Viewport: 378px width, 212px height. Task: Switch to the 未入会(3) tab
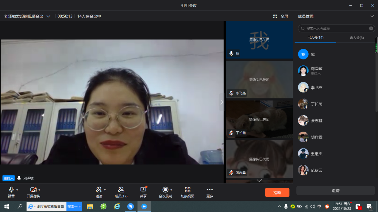pos(357,38)
